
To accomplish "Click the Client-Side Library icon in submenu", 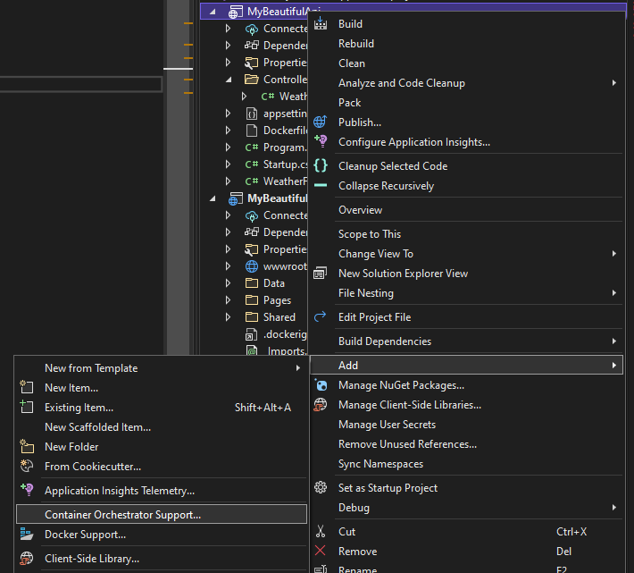I will point(27,558).
